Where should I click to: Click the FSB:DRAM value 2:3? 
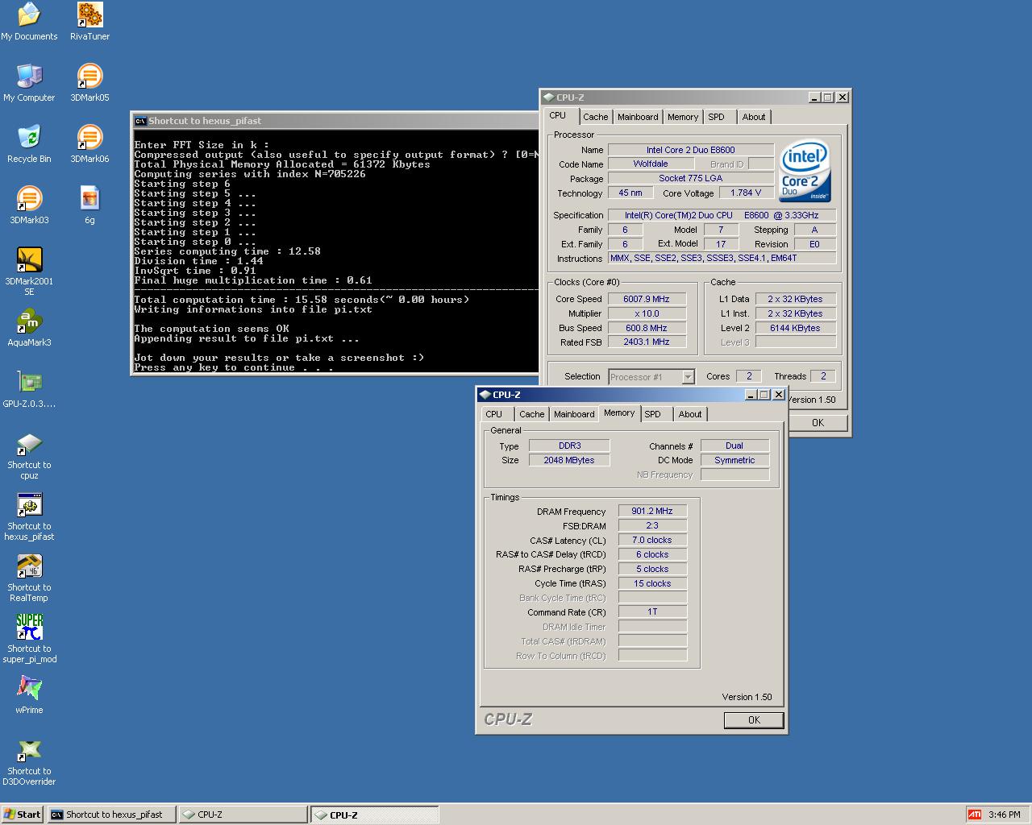[x=652, y=525]
